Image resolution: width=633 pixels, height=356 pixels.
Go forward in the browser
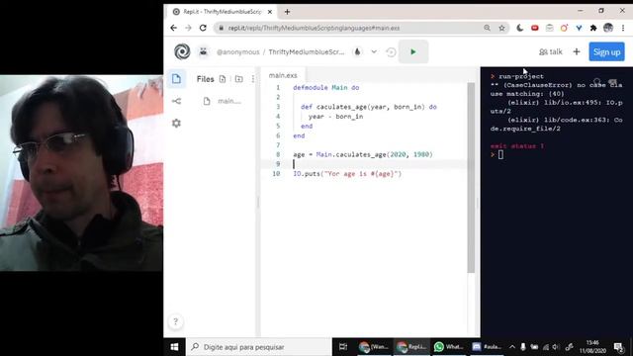coord(188,28)
